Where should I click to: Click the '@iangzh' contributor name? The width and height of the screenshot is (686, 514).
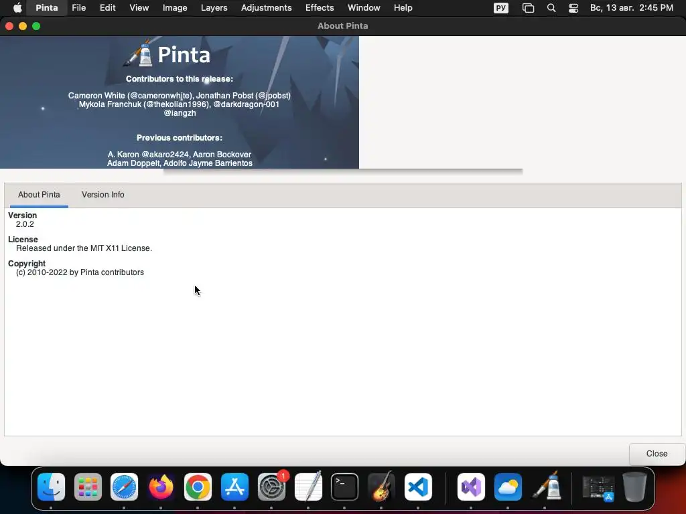tap(180, 112)
